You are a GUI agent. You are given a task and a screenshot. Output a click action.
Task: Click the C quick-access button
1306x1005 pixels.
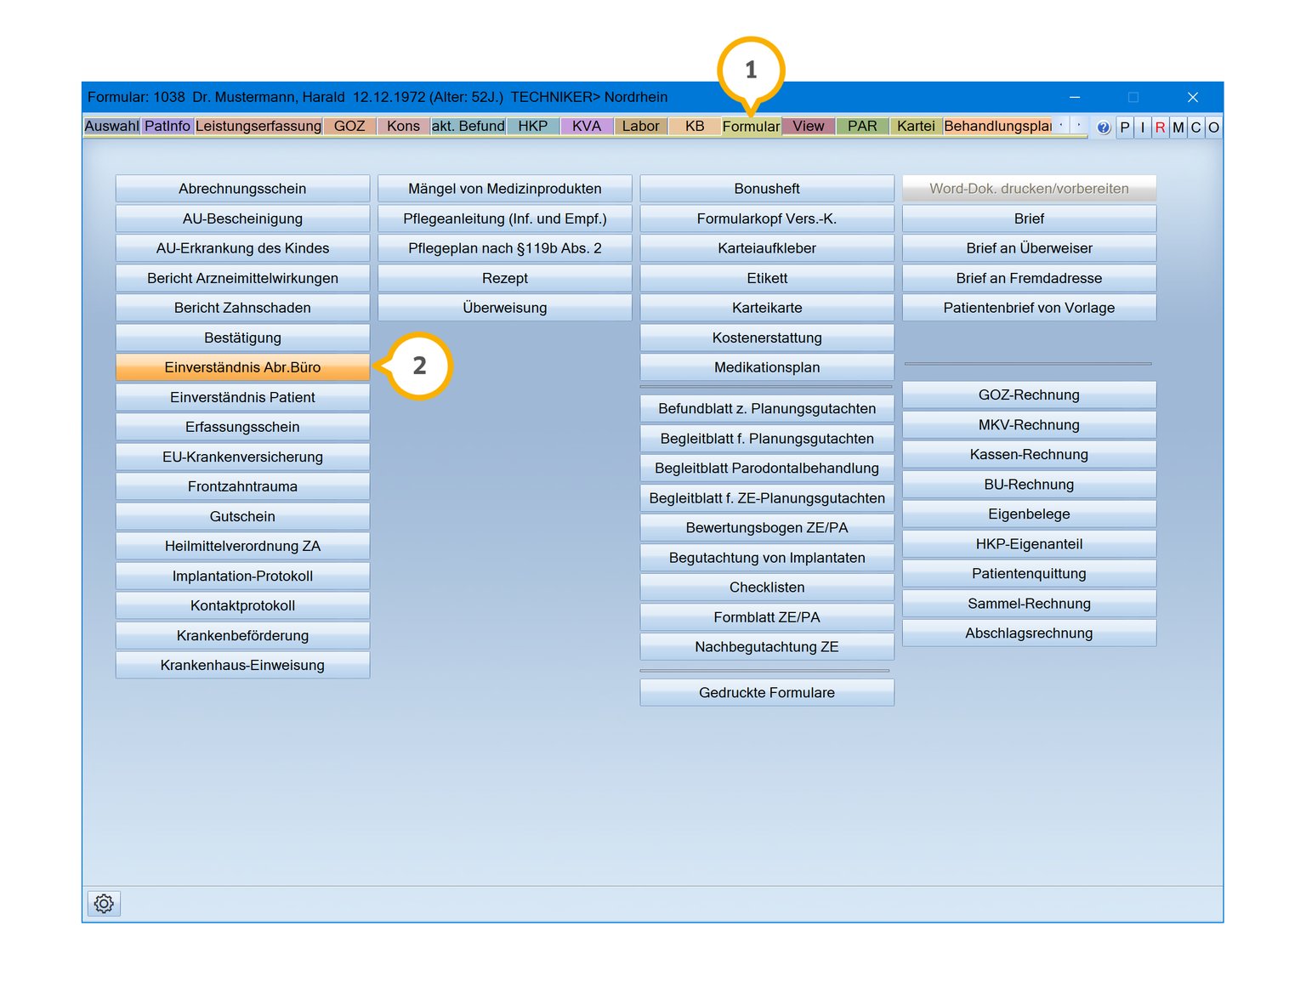point(1195,128)
